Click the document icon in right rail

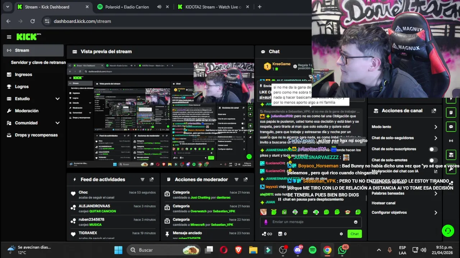tap(451, 113)
